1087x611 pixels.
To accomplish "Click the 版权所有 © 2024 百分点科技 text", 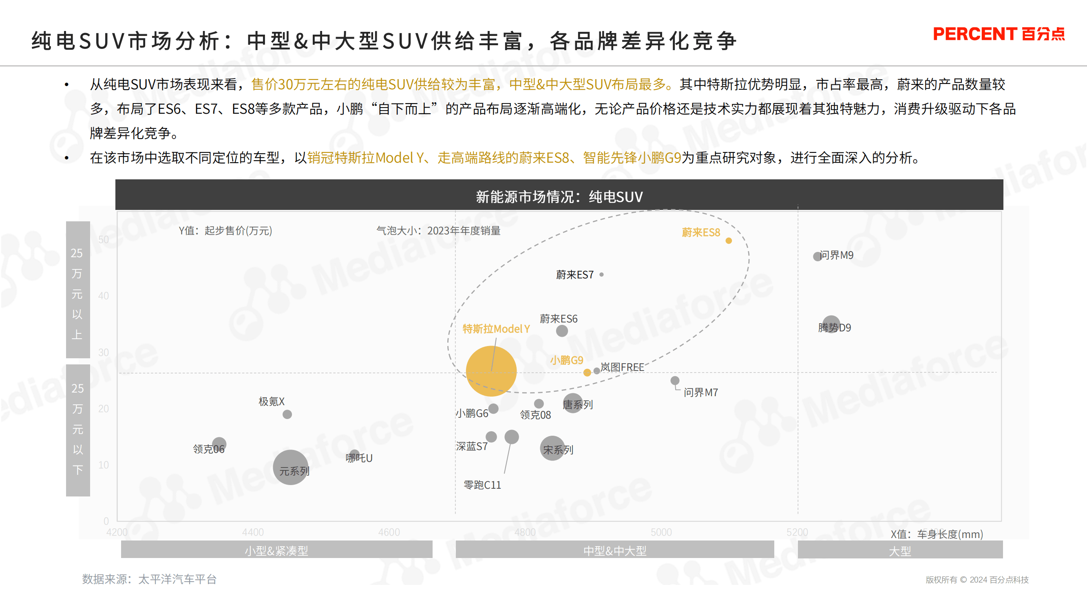I will point(977,579).
